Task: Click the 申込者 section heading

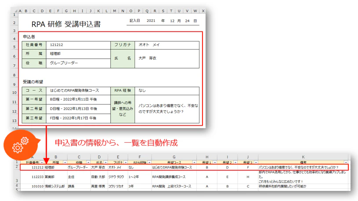Action: click(29, 37)
